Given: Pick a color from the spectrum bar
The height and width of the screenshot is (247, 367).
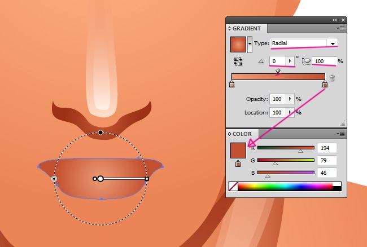Looking at the screenshot, I should point(285,187).
